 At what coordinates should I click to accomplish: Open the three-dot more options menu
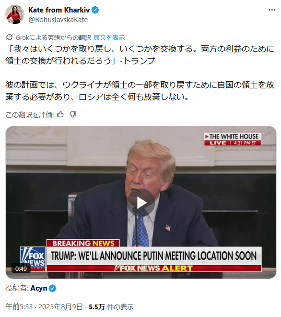[x=272, y=10]
